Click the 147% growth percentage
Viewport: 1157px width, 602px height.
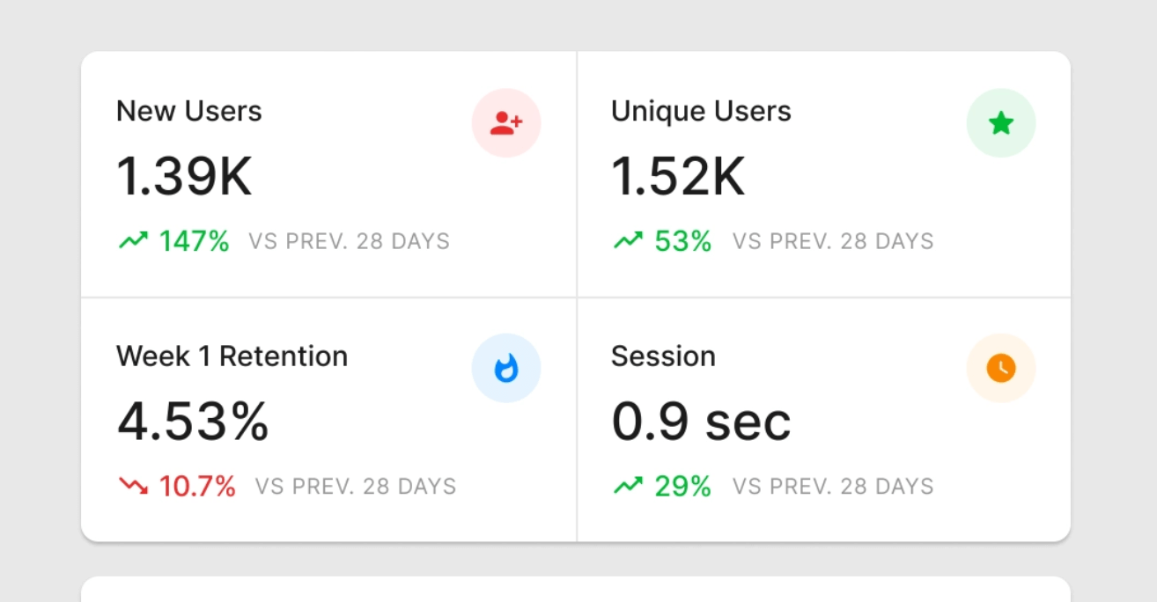[195, 240]
